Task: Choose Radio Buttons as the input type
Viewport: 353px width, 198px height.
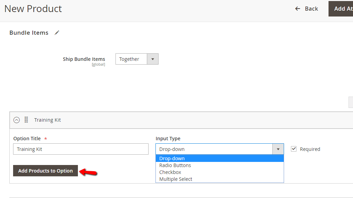Action: pyautogui.click(x=175, y=165)
